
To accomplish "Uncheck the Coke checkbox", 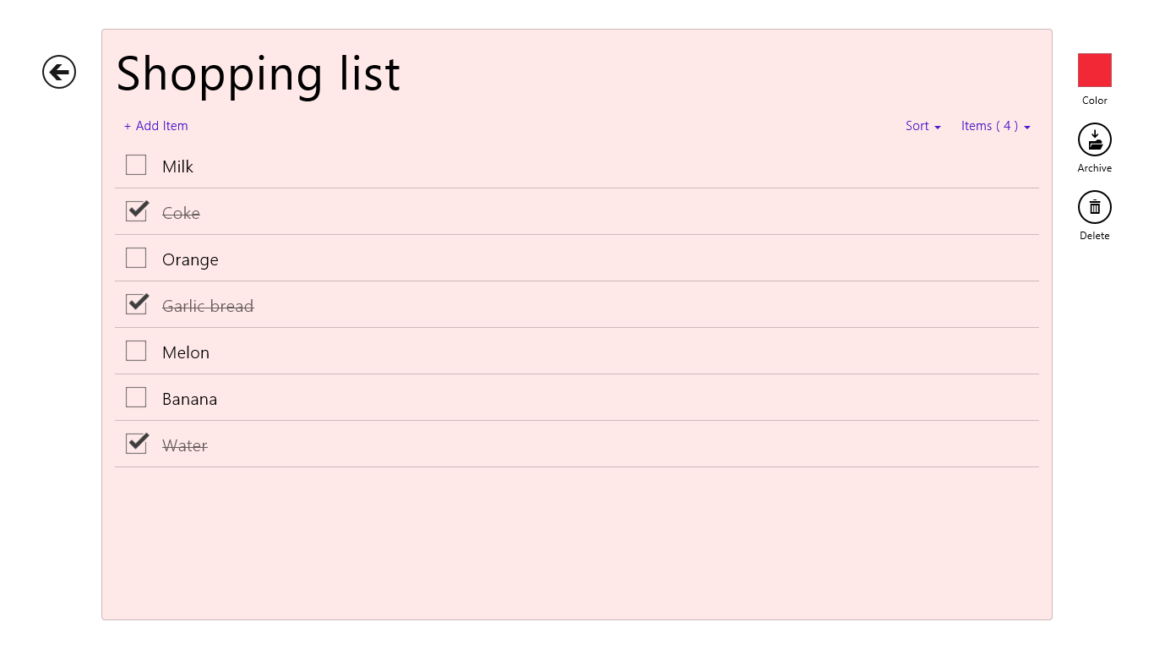I will [136, 211].
